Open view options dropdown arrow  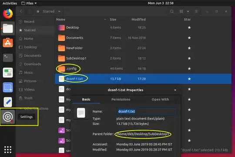[x=188, y=11]
